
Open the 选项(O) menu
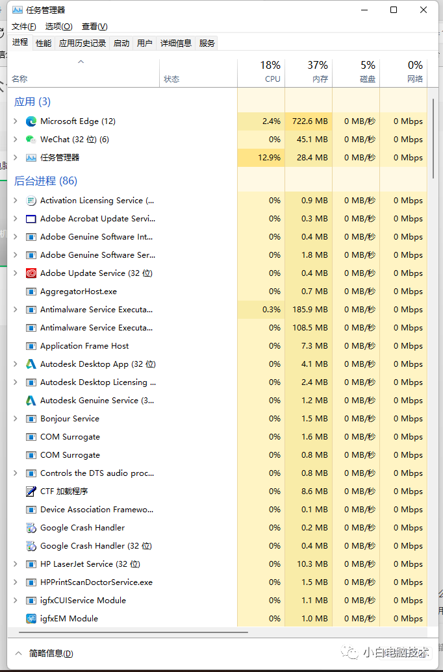(x=58, y=27)
